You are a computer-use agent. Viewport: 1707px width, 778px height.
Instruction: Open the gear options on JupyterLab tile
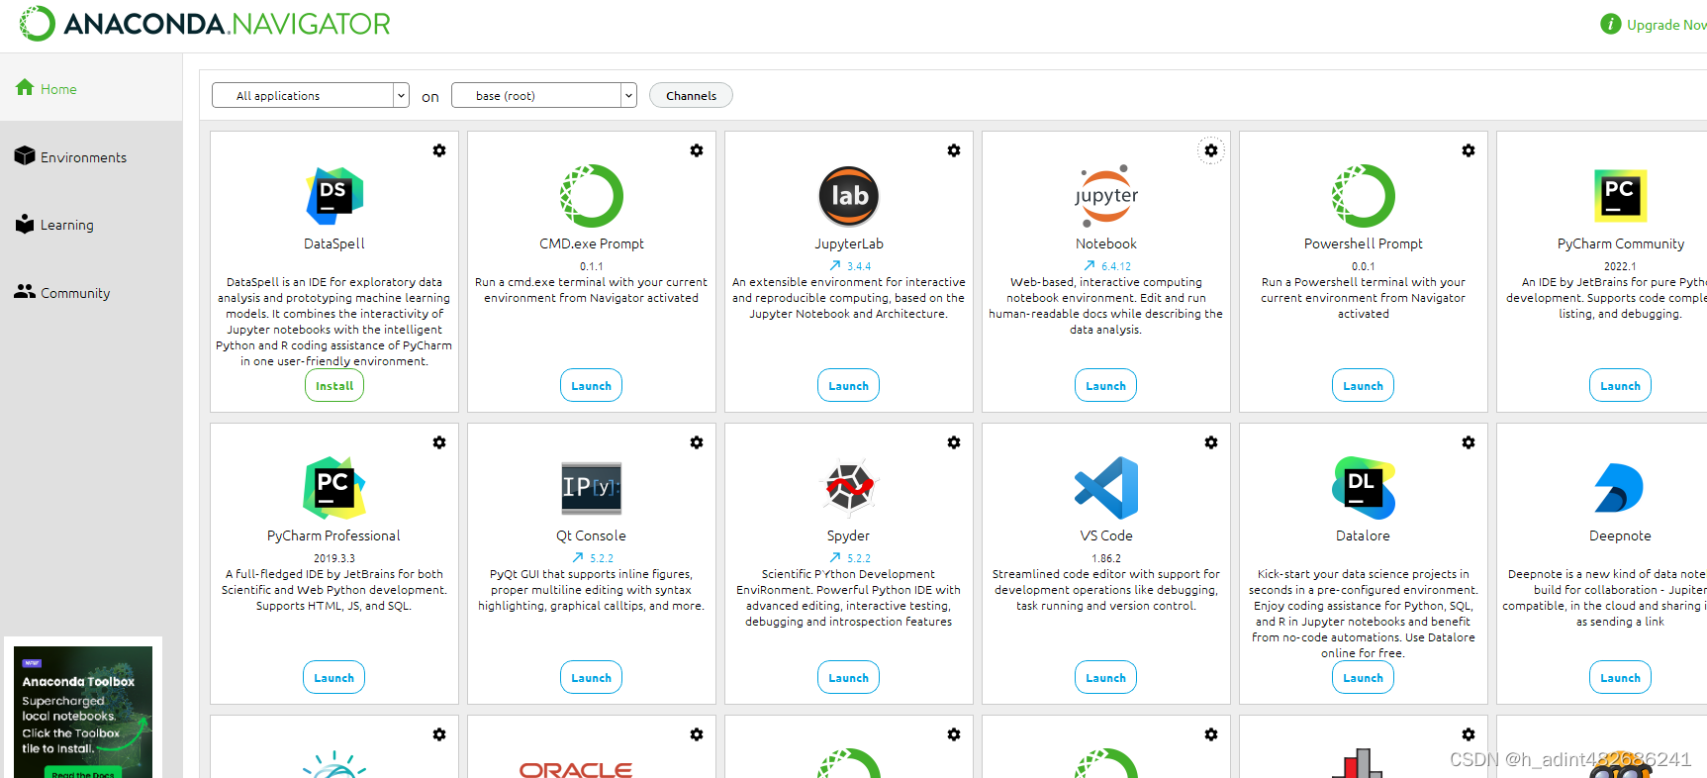[954, 150]
